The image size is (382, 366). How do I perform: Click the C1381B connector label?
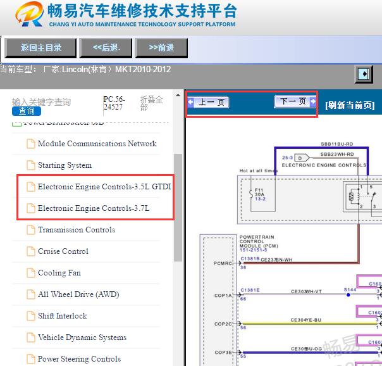click(250, 259)
